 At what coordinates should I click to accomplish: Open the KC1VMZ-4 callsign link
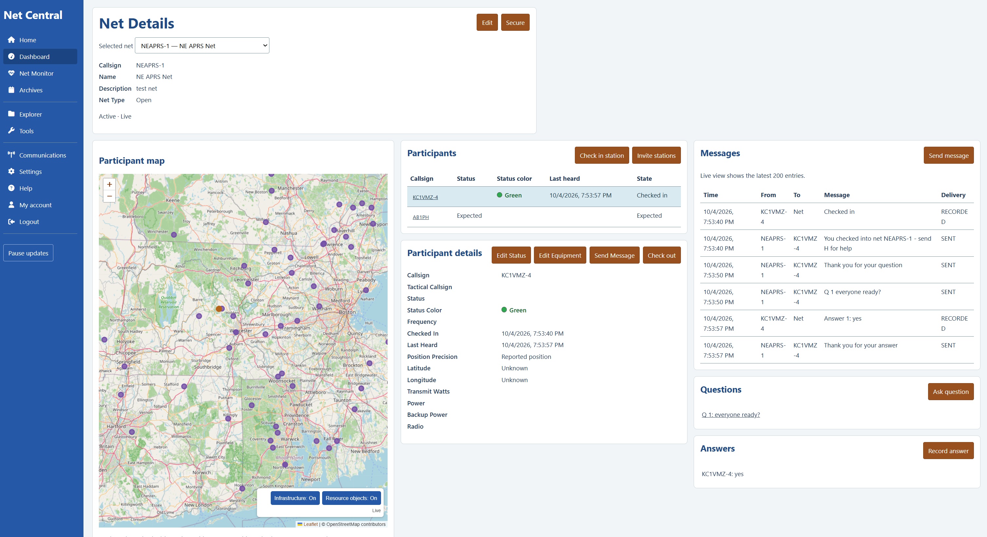pos(425,197)
